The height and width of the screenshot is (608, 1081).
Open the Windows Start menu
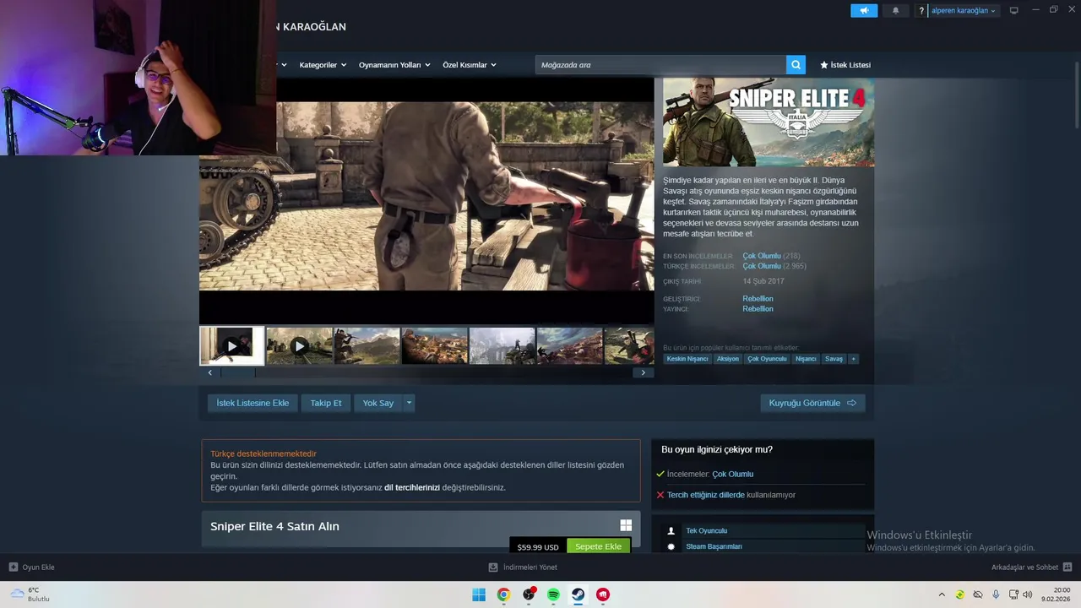click(x=479, y=594)
